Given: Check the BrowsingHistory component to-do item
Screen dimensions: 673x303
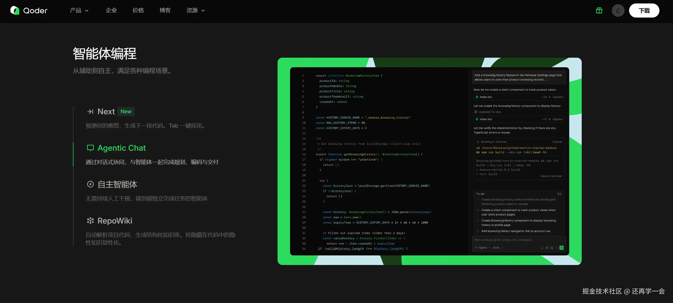Looking at the screenshot, I should point(478,221).
